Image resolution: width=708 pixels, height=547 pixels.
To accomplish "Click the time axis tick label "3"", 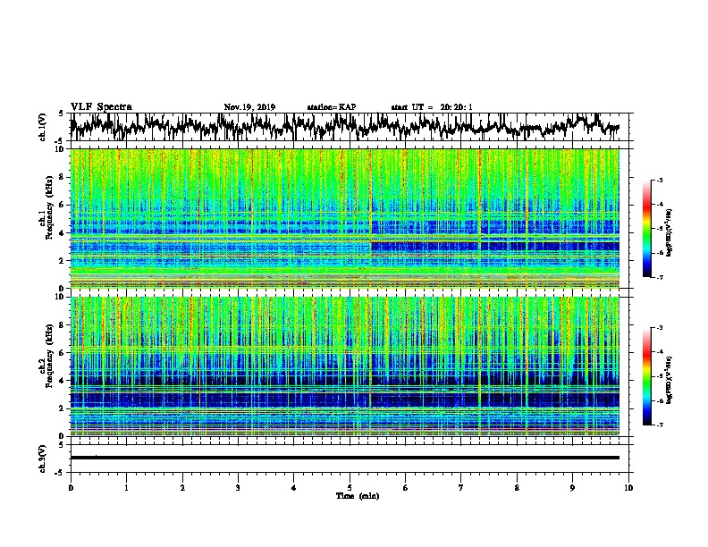I will [x=238, y=488].
